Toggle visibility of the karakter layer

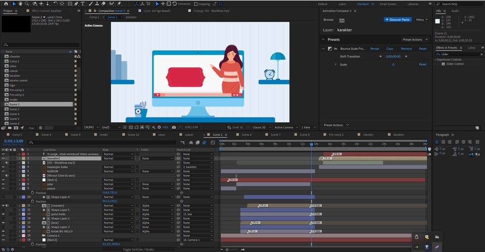3,158
